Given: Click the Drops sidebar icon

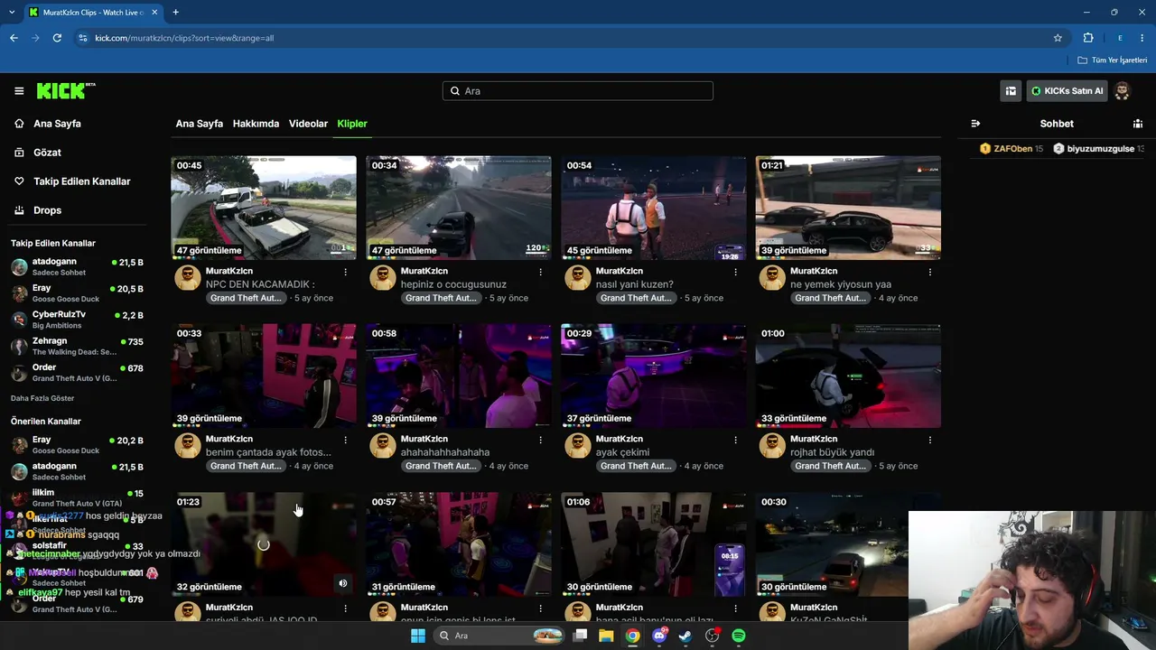Looking at the screenshot, I should click(19, 210).
